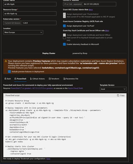The image size is (133, 164).
Task: Open the Location dropdown showing West Europe
Action: pyautogui.click(x=23, y=32)
